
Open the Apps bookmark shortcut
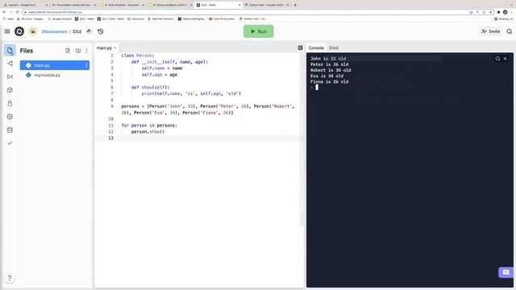(x=8, y=19)
